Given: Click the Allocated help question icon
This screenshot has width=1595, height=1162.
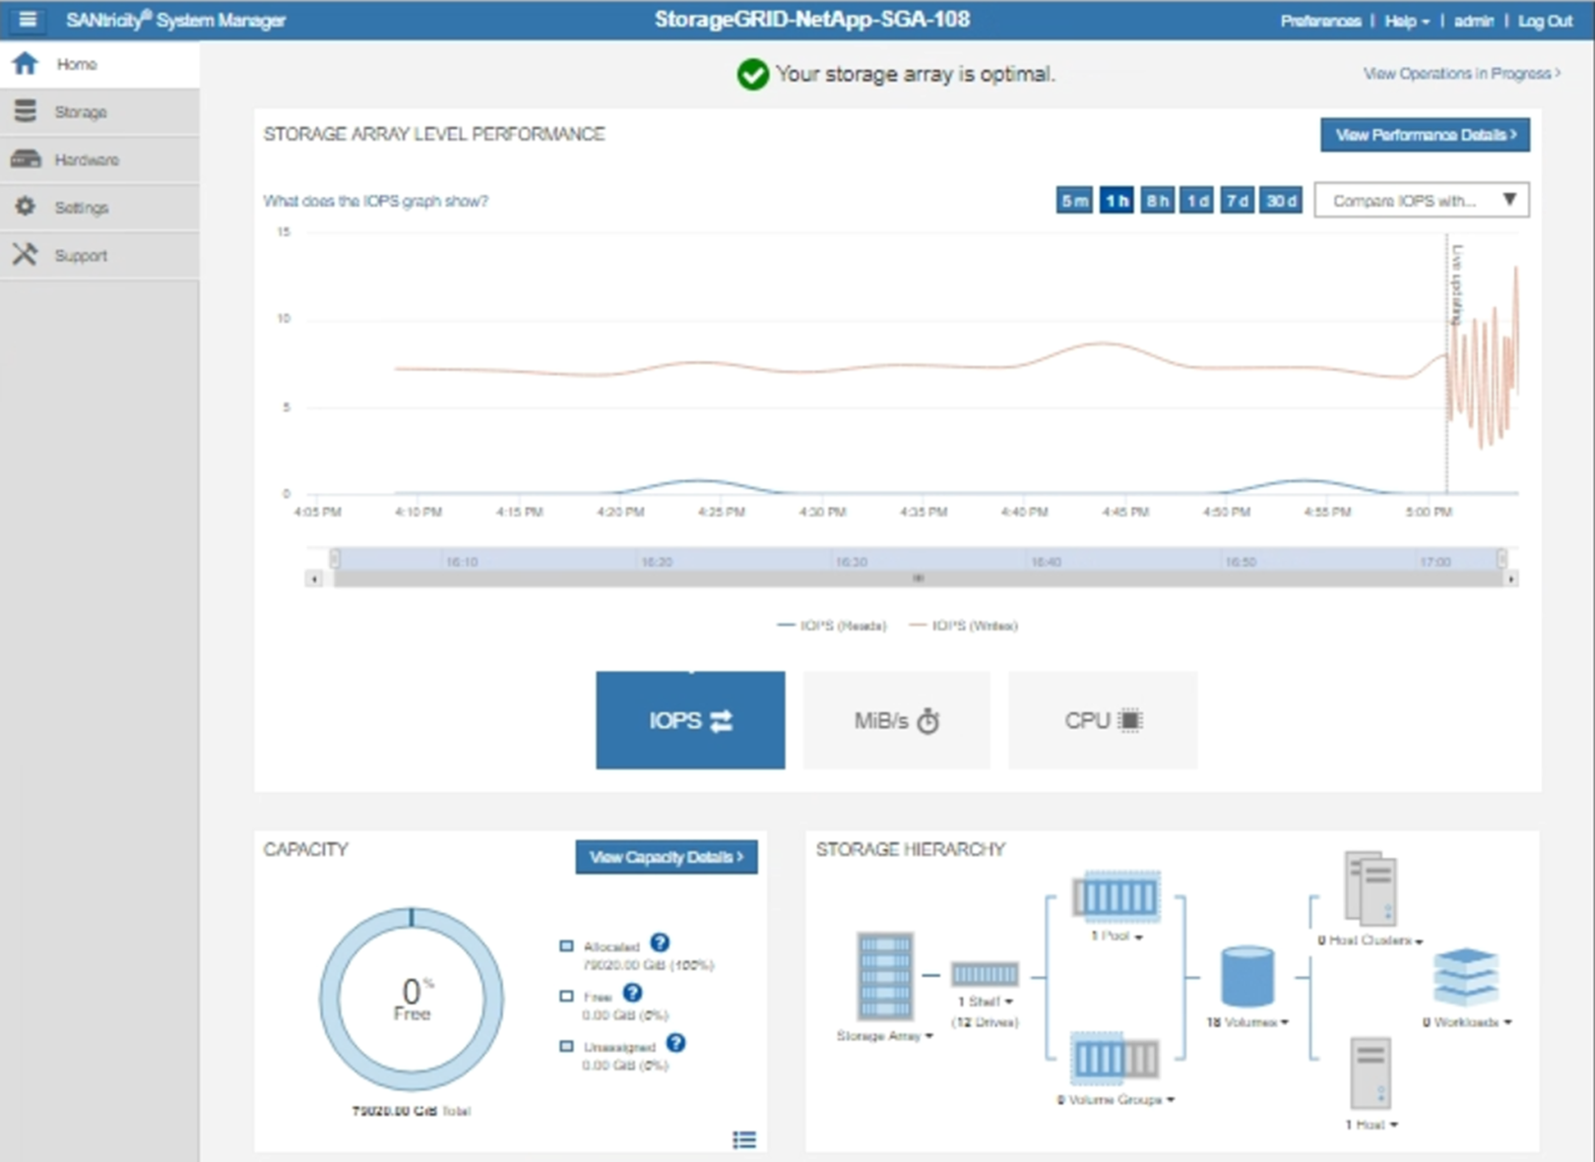Looking at the screenshot, I should pyautogui.click(x=660, y=943).
